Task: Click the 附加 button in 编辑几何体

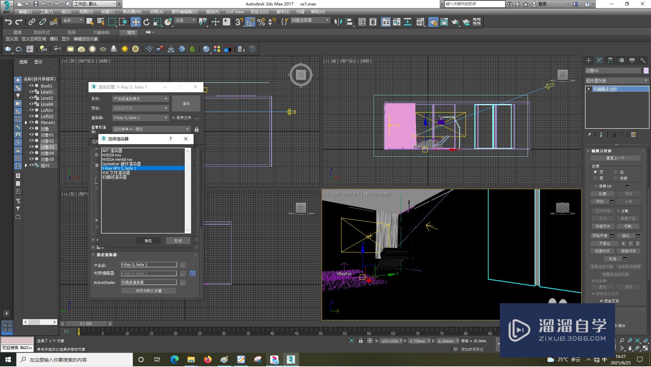Action: pos(600,201)
